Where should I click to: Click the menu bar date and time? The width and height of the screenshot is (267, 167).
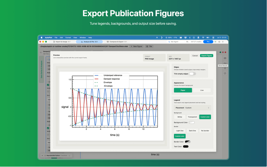222,38
